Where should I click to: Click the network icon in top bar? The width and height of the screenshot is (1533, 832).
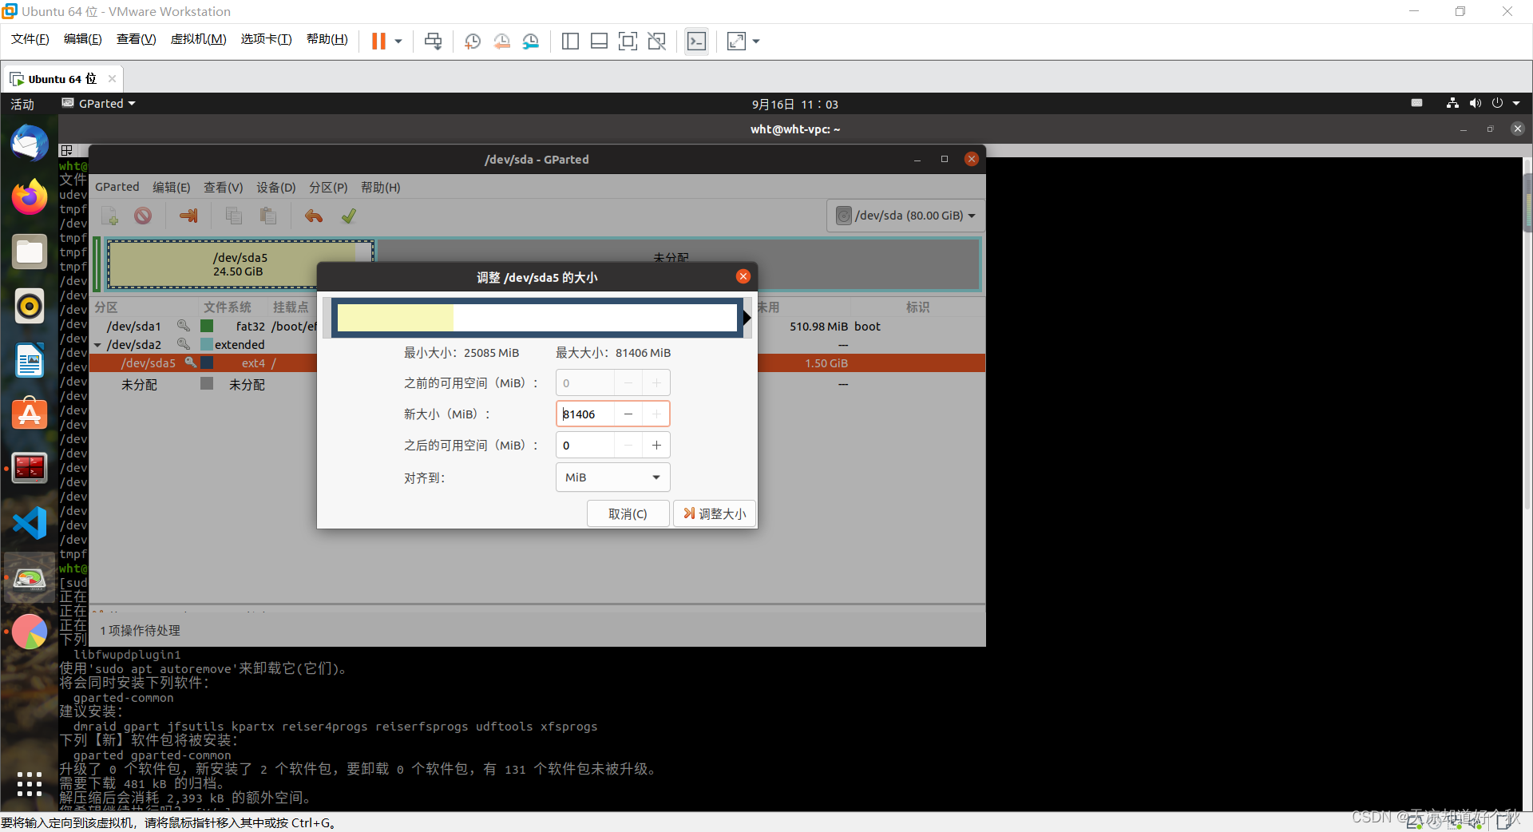(1452, 103)
